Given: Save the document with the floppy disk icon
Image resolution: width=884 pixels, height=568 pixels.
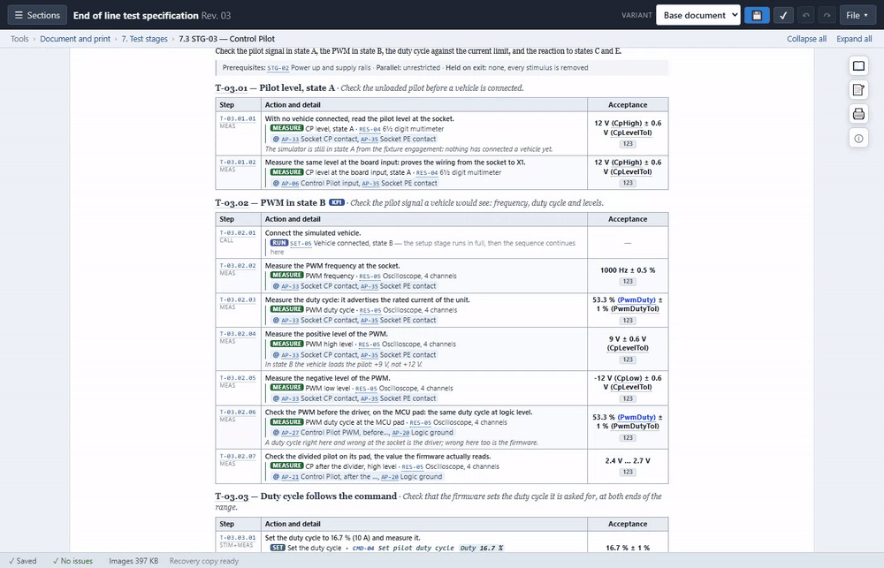Looking at the screenshot, I should [x=757, y=15].
